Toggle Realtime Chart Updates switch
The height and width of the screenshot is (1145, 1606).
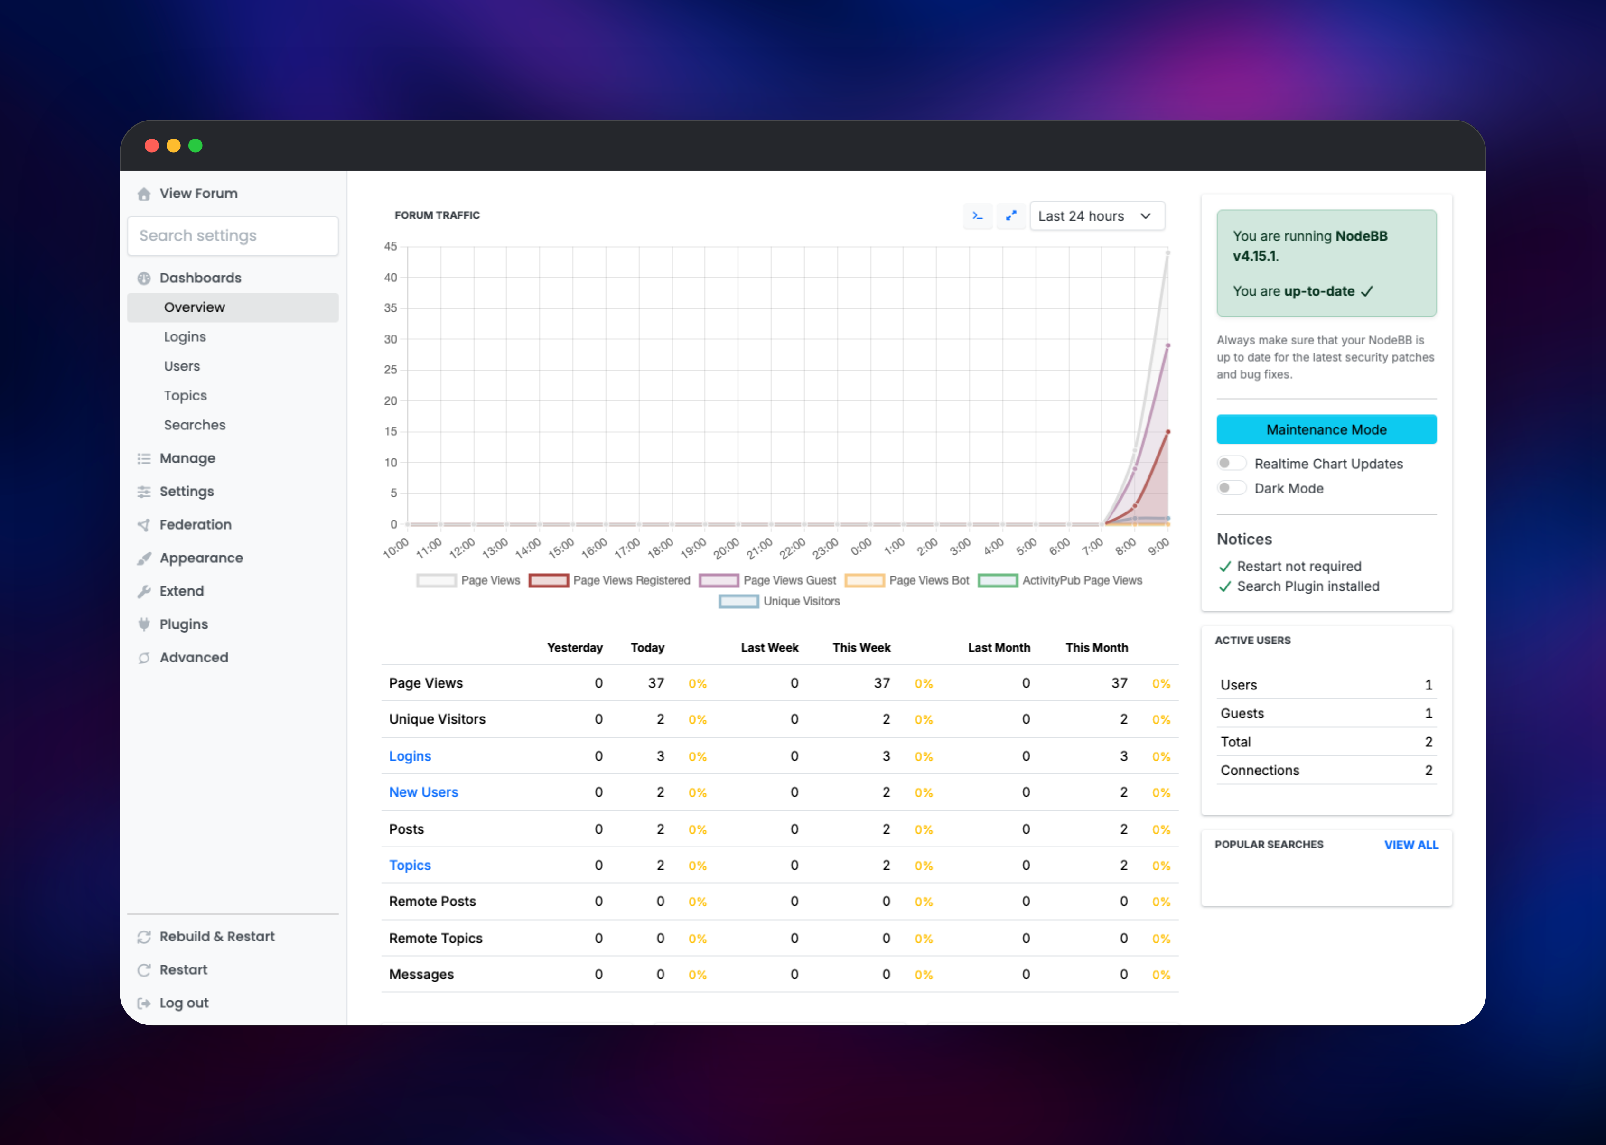(1231, 463)
